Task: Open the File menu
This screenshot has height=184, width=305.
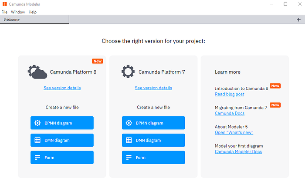Action: click(4, 12)
